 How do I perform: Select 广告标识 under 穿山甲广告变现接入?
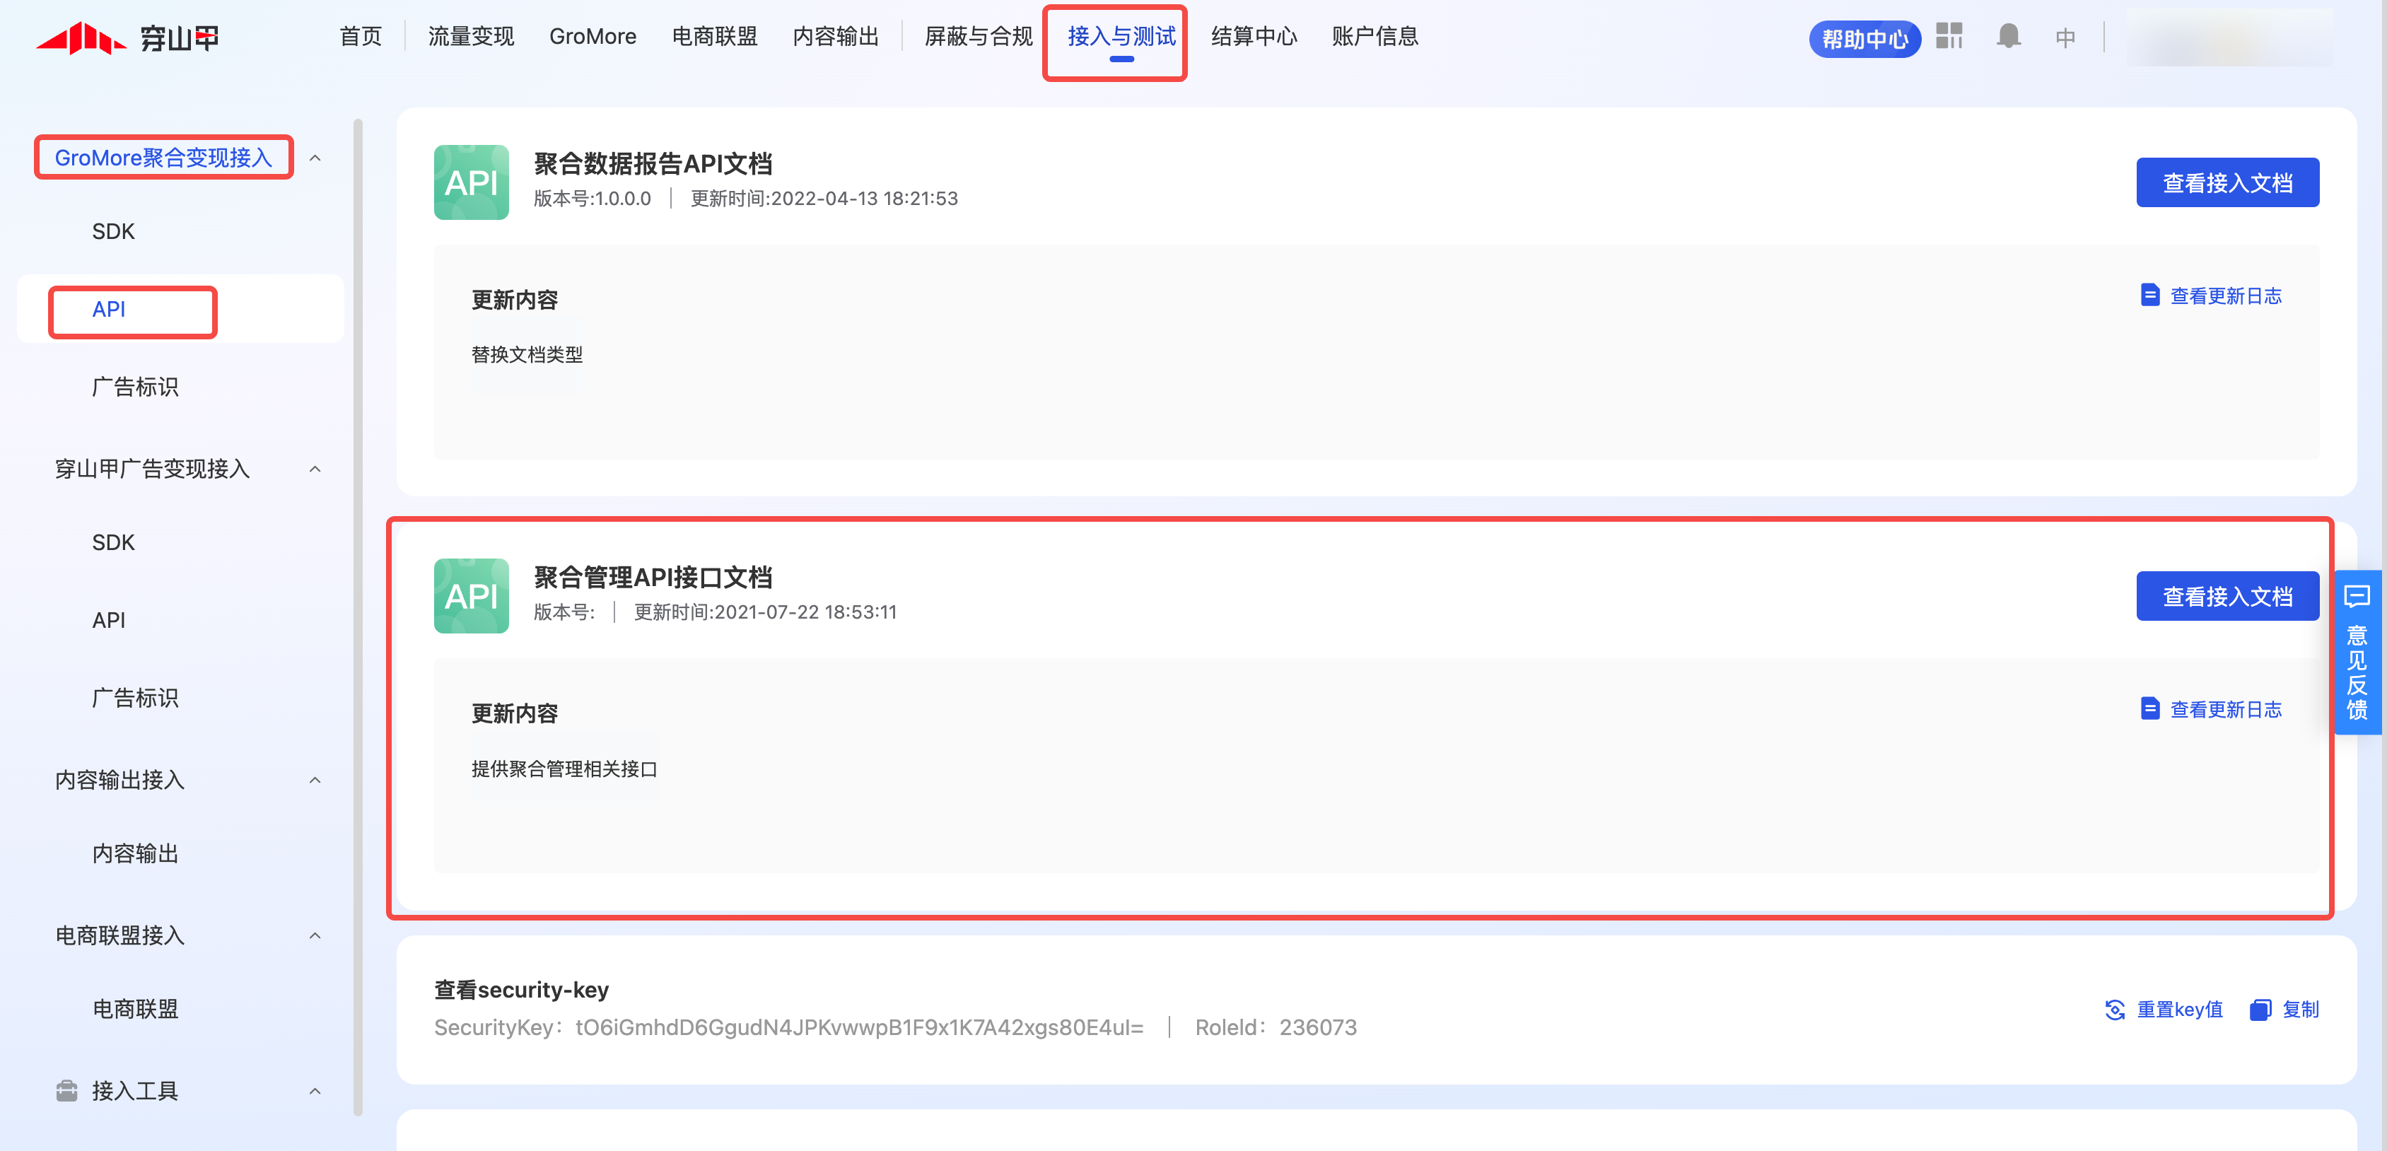(135, 699)
